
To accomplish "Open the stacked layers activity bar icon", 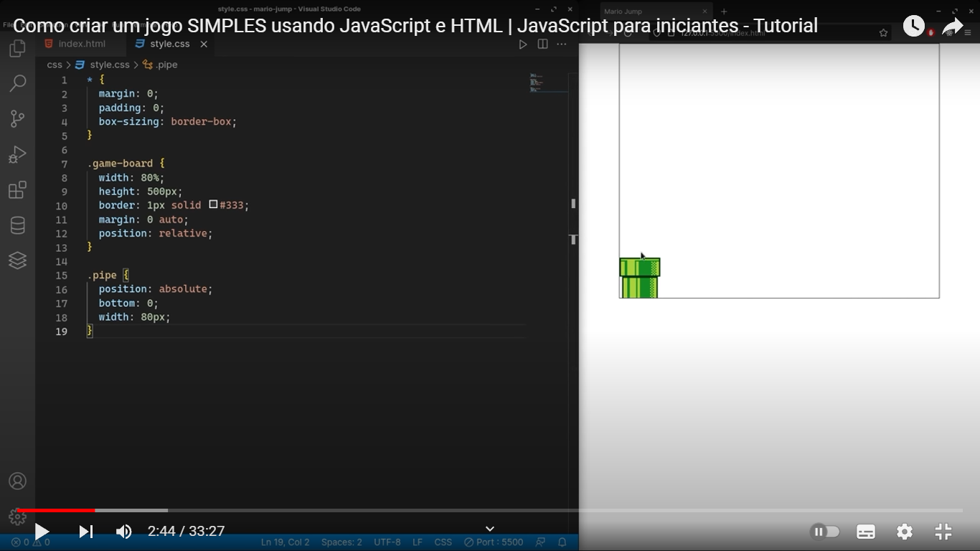I will (x=17, y=260).
